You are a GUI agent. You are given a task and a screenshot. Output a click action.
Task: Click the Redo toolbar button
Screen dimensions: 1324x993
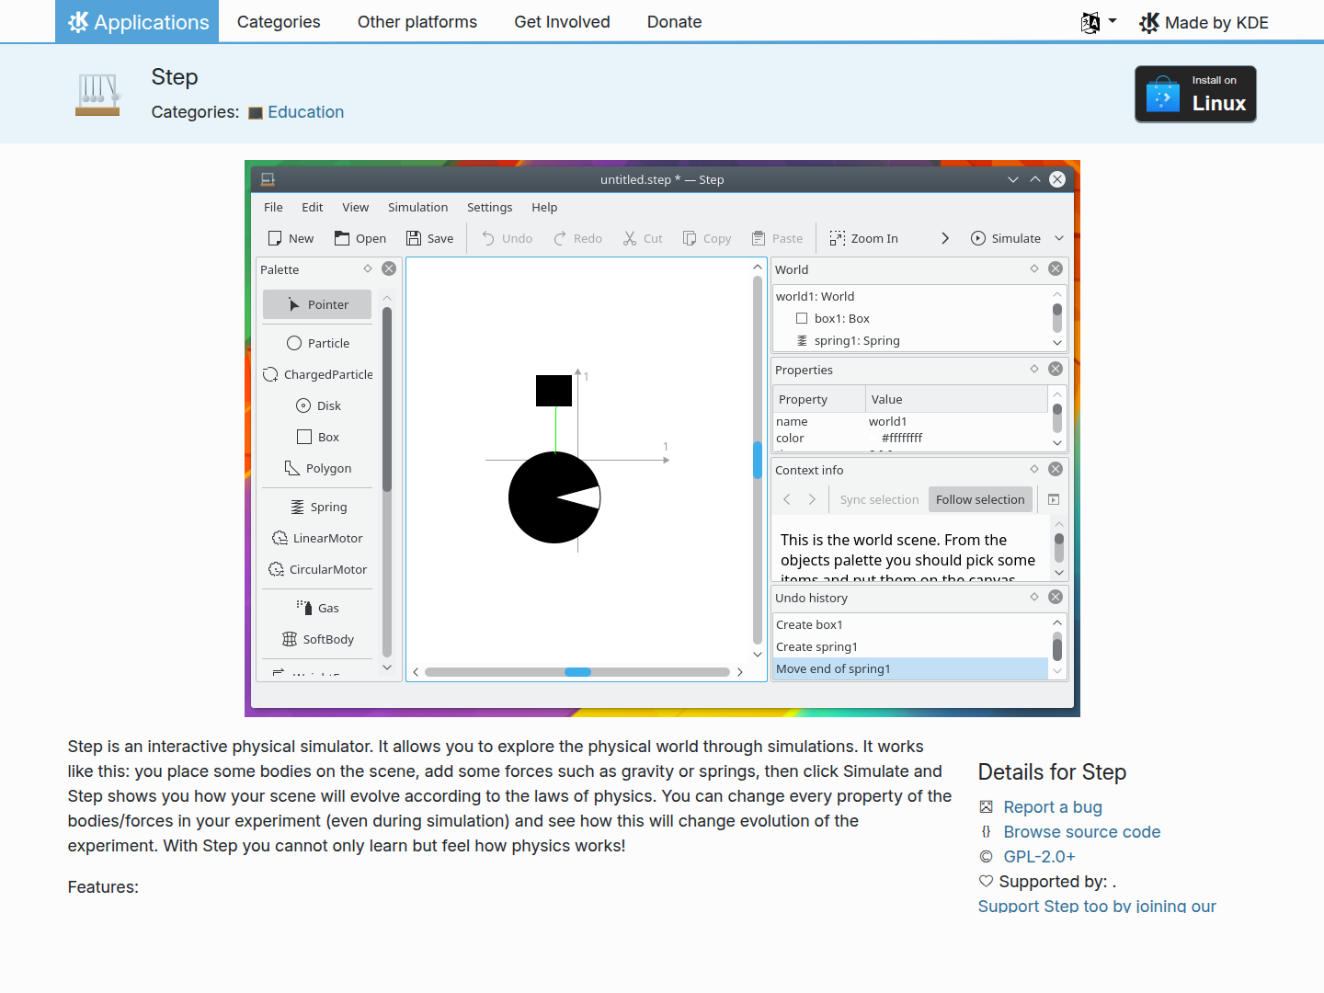[577, 238]
